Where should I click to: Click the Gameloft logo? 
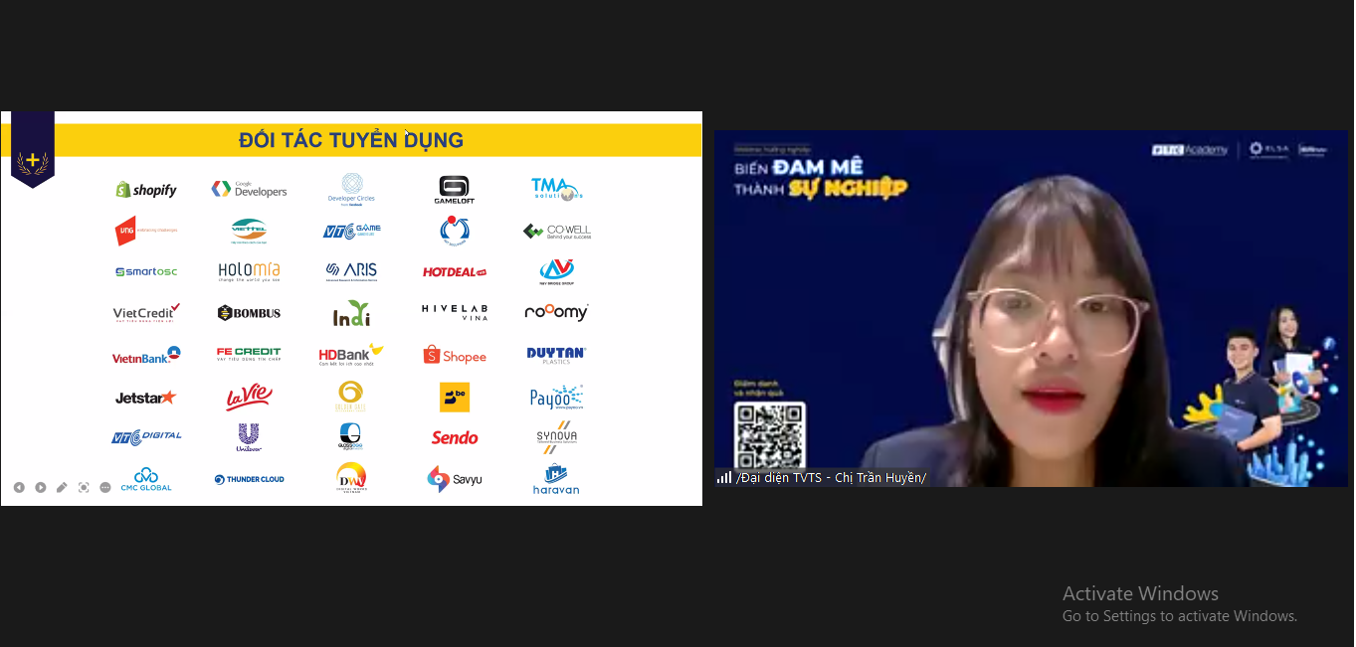pos(454,189)
